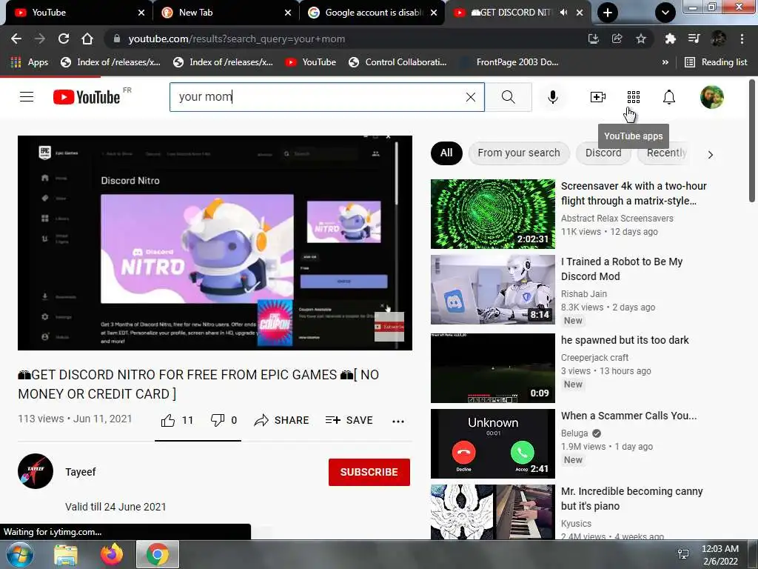758x569 pixels.
Task: Mute the audio-playing Discord Nitro tab
Action: (x=563, y=13)
